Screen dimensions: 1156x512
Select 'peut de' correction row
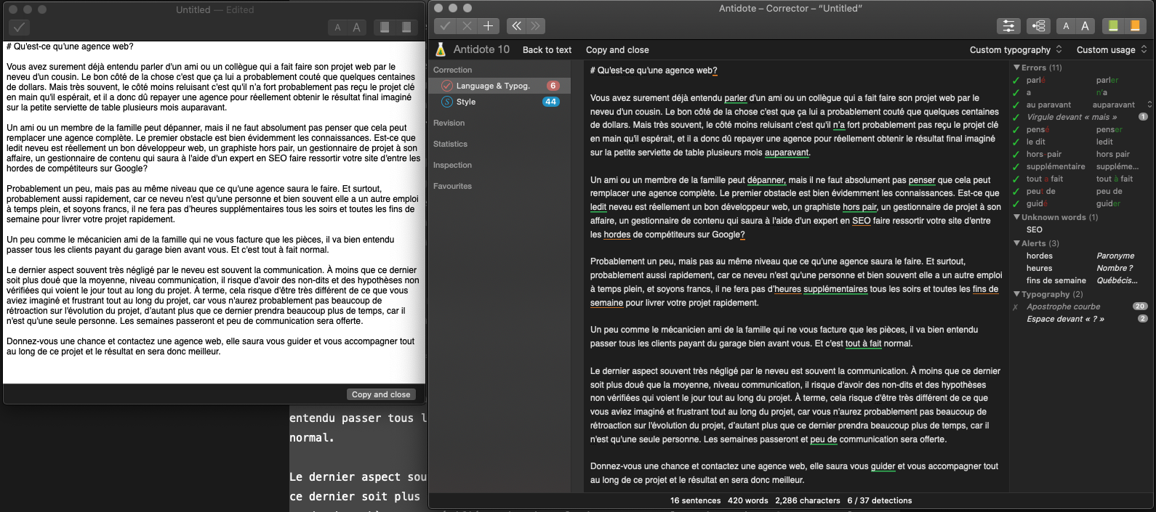pos(1080,191)
